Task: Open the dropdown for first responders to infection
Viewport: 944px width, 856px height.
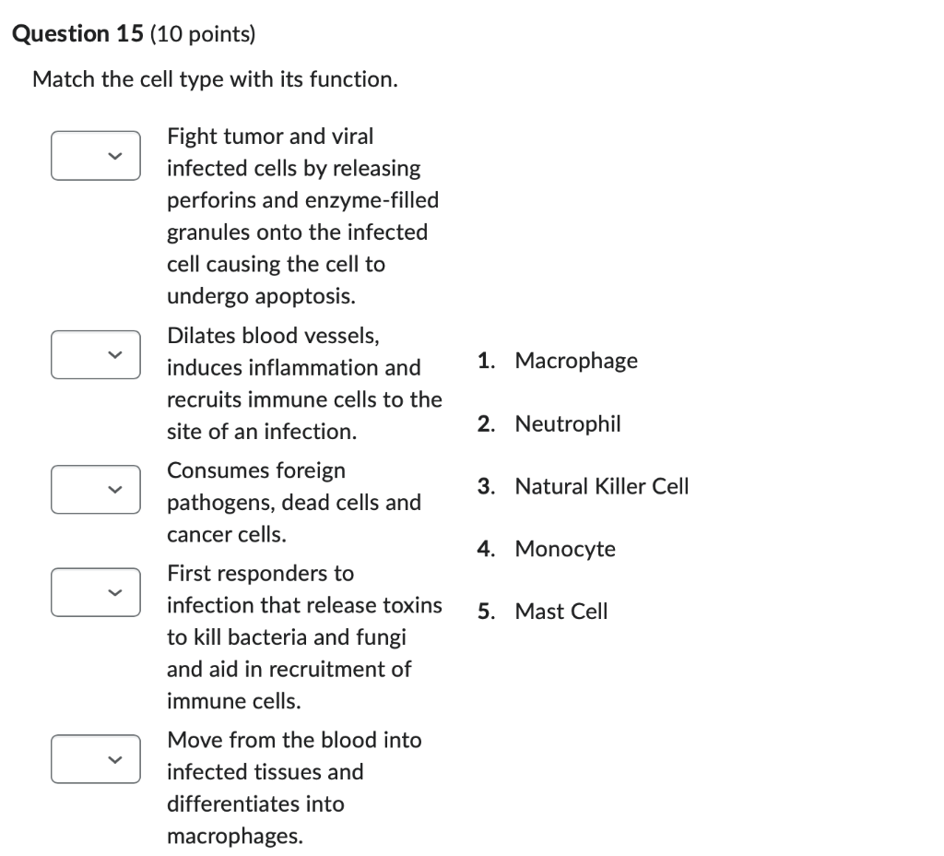Action: [95, 591]
